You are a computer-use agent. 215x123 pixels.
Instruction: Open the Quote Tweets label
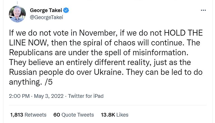[78, 115]
